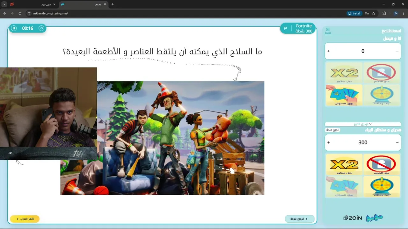Pause the question countdown timer
The width and height of the screenshot is (408, 229).
(x=14, y=28)
